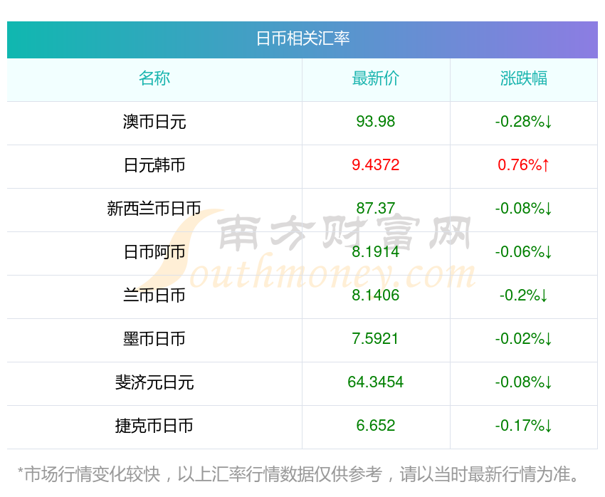This screenshot has height=497, width=605.
Task: Click the 澳币日元 row name
Action: [x=154, y=122]
